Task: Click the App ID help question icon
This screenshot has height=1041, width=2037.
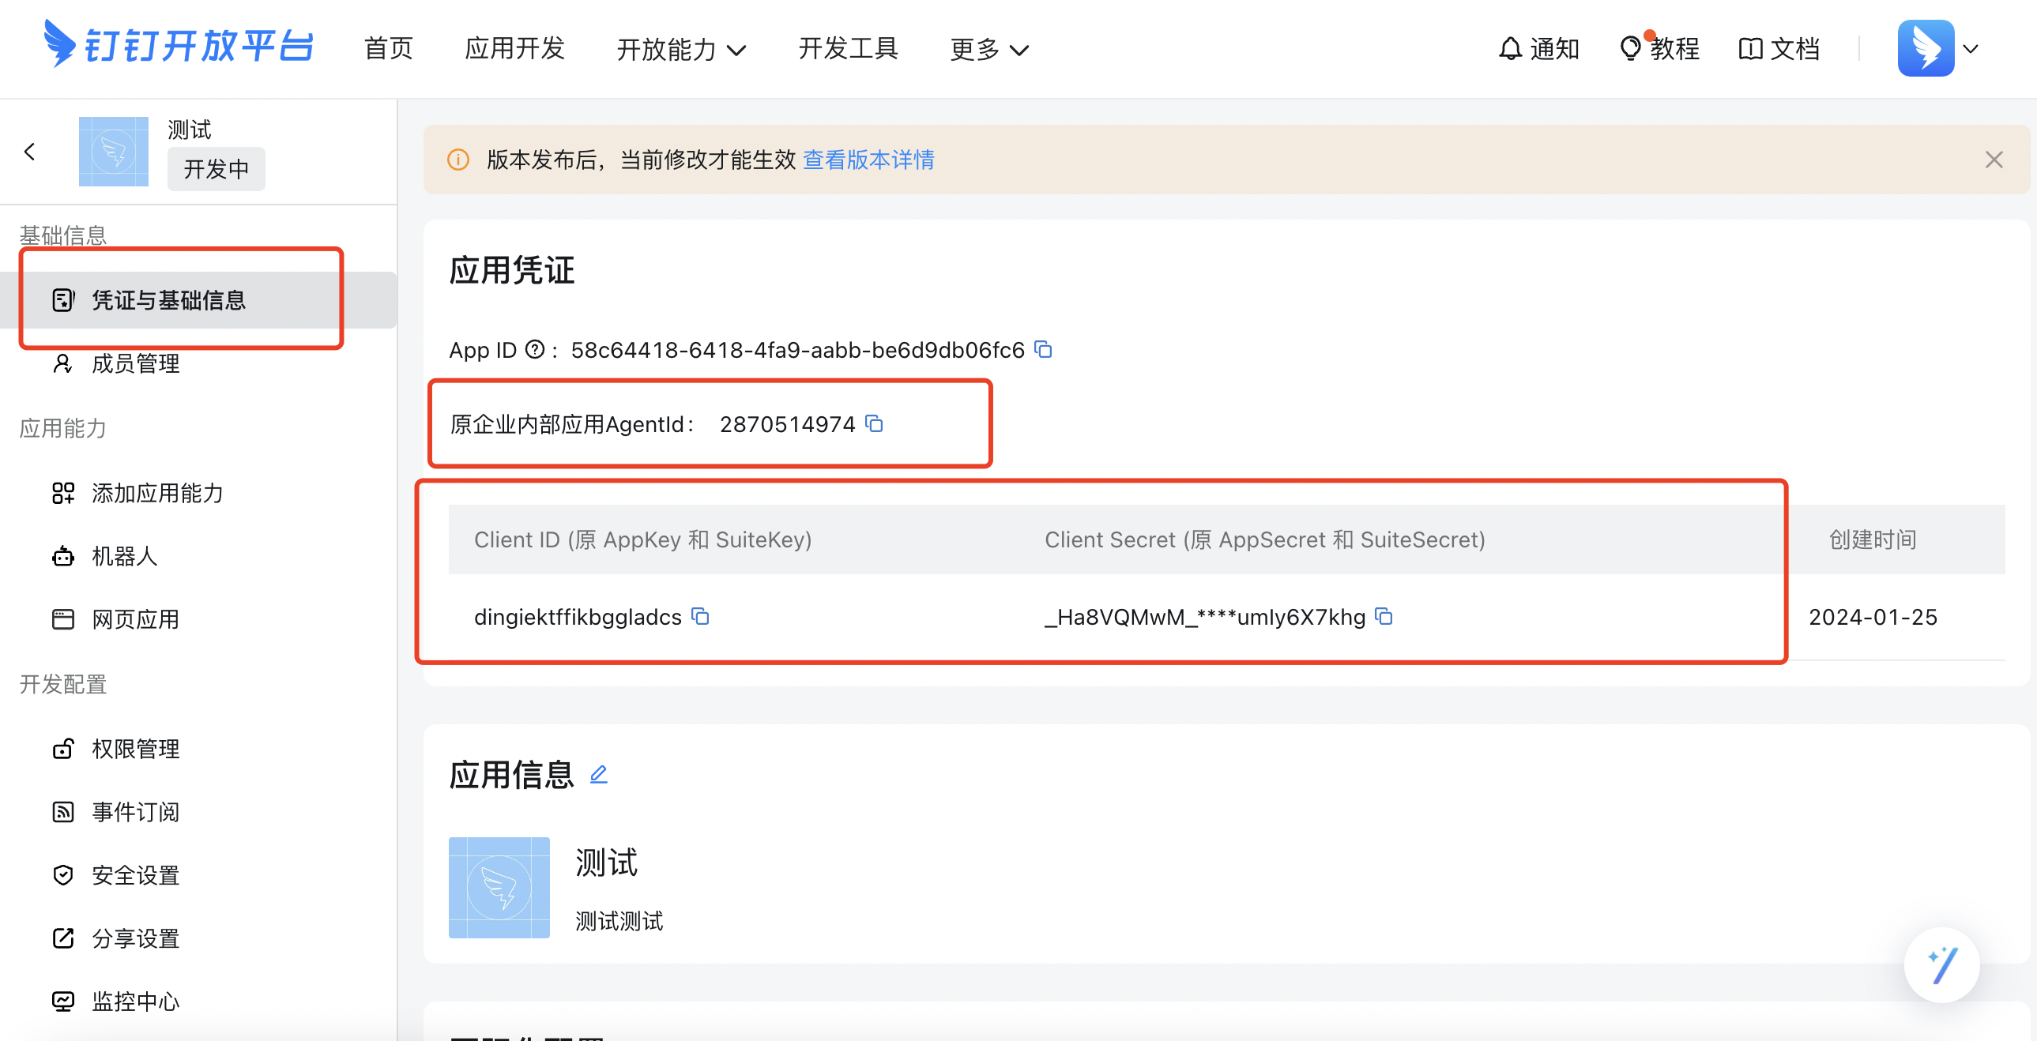Action: coord(536,349)
